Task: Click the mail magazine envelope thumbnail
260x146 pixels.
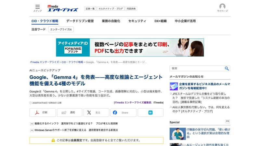Action: [174, 86]
